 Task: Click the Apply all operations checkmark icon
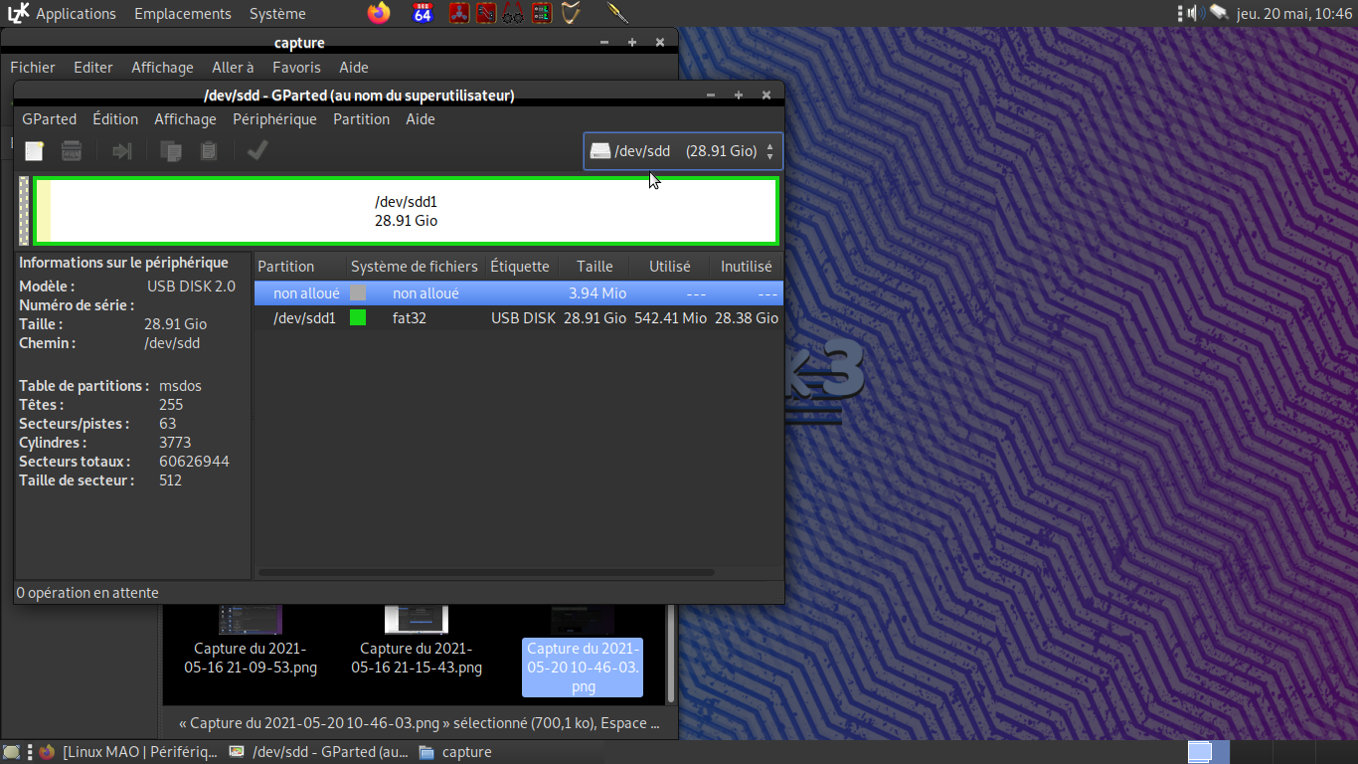pos(257,151)
